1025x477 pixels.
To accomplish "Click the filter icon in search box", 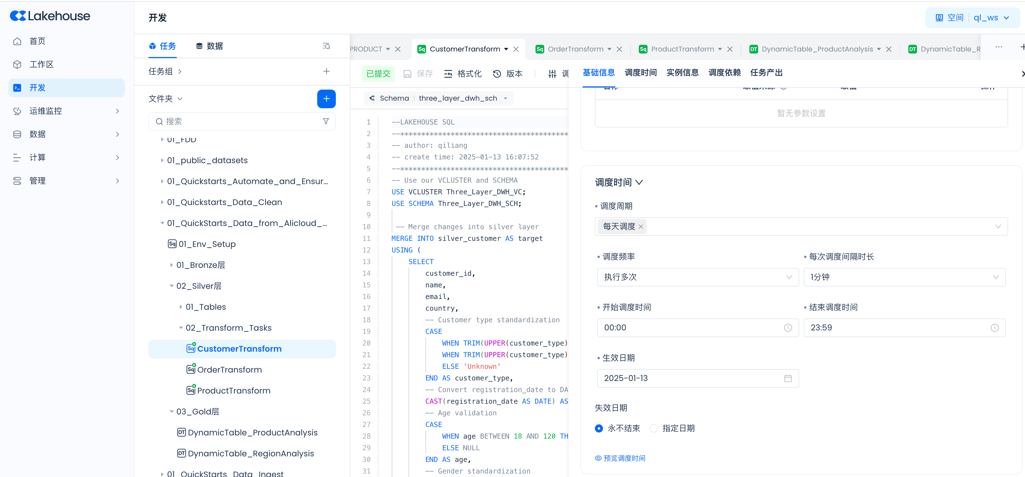I will click(325, 121).
